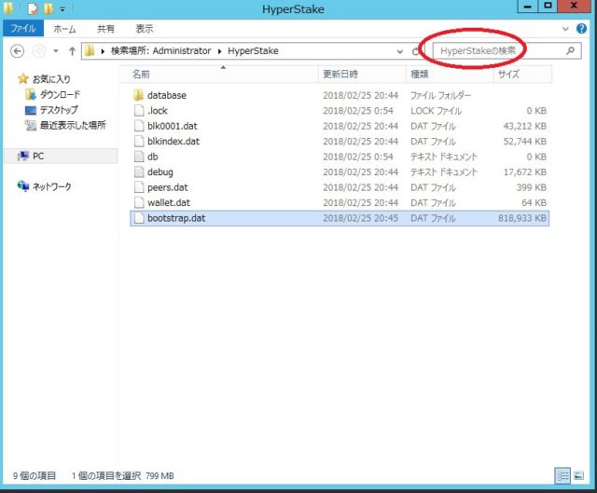This screenshot has width=597, height=493.
Task: Select the database folder
Action: click(340, 95)
